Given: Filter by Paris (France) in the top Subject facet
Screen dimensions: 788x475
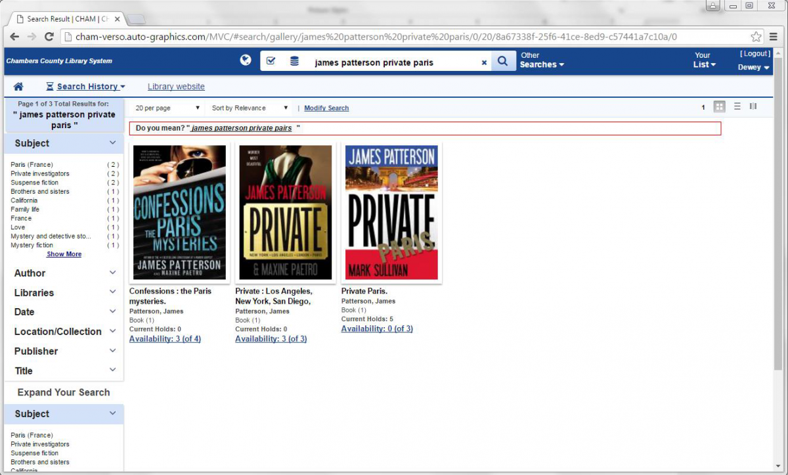Looking at the screenshot, I should pos(32,165).
